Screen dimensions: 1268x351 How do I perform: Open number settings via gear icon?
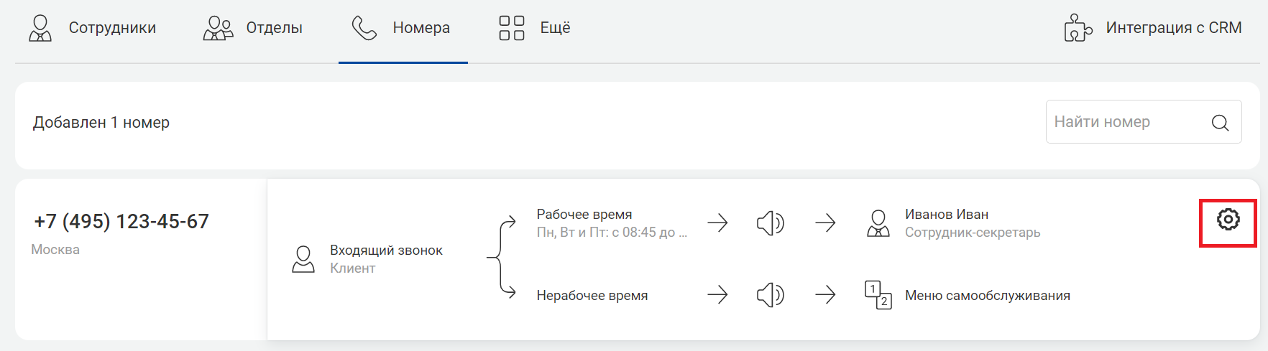point(1228,220)
